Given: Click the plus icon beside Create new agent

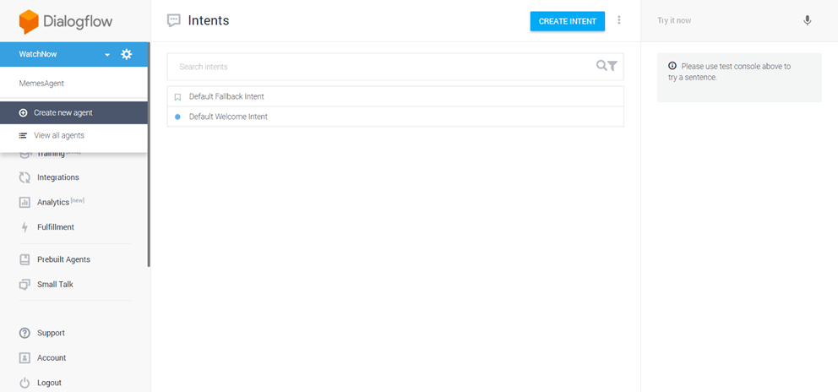Looking at the screenshot, I should point(23,113).
